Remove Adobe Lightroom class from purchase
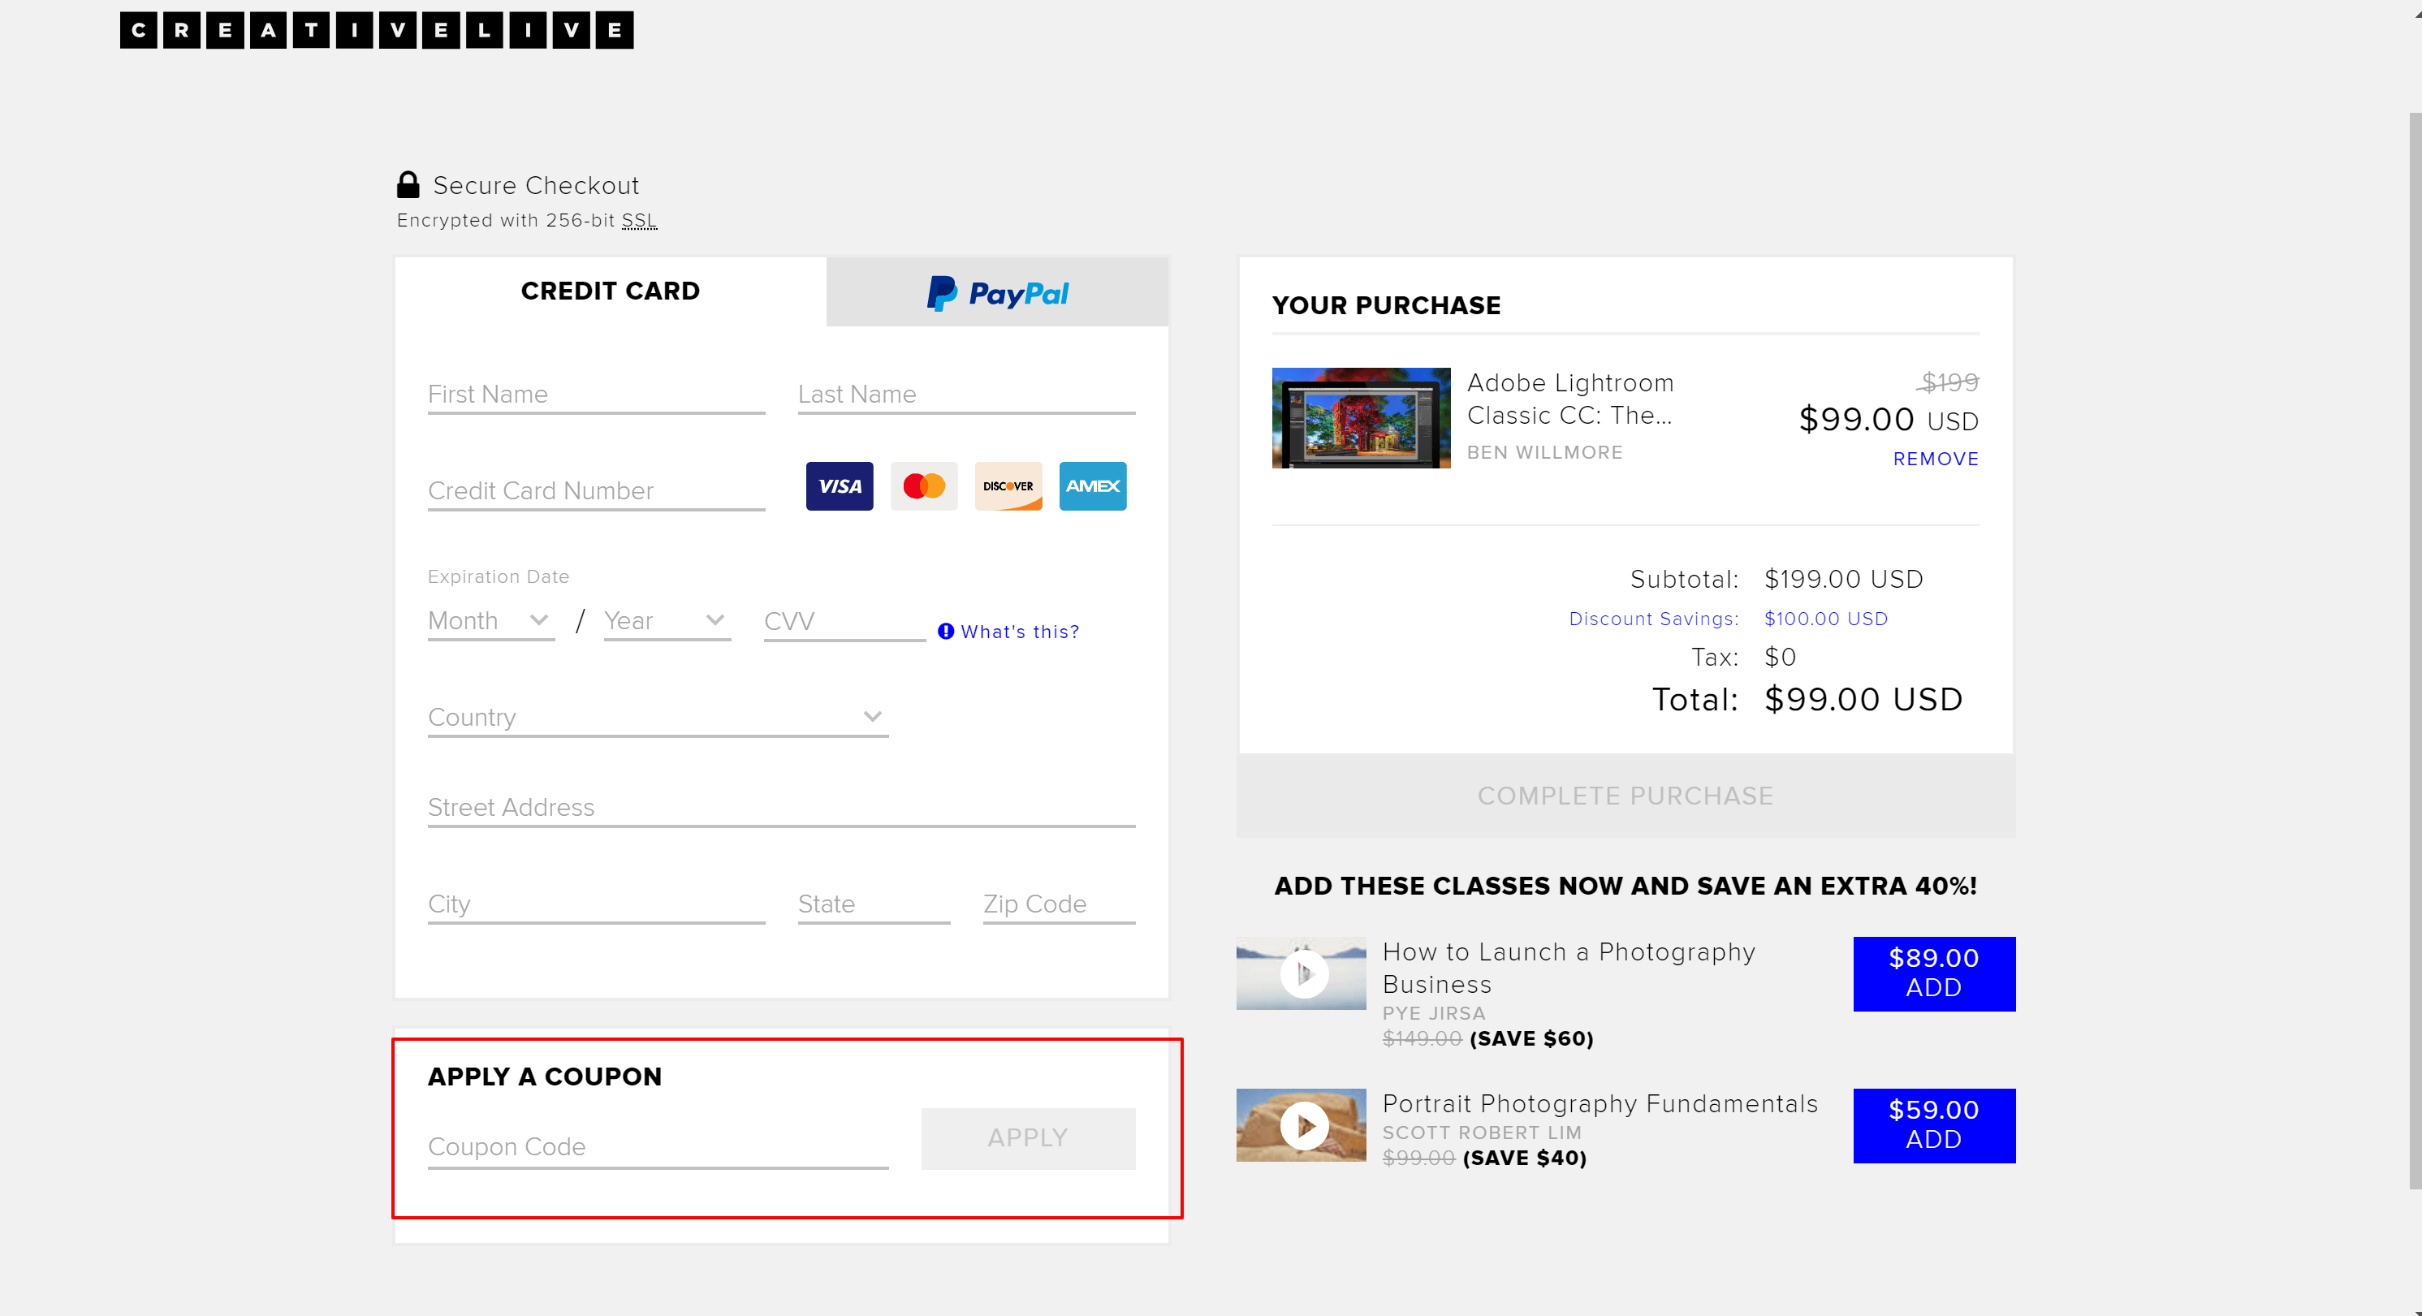2422x1316 pixels. (1935, 459)
